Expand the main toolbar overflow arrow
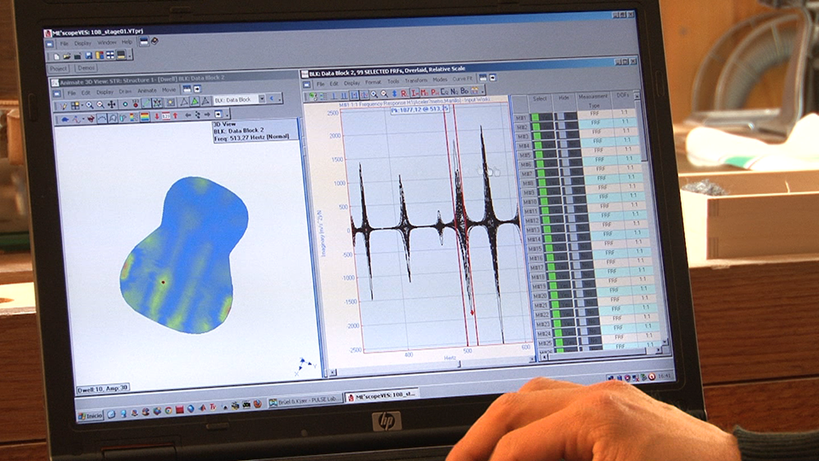The image size is (819, 461). 130,55
